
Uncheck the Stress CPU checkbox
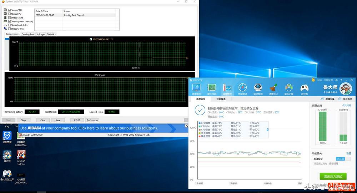(x=9, y=10)
